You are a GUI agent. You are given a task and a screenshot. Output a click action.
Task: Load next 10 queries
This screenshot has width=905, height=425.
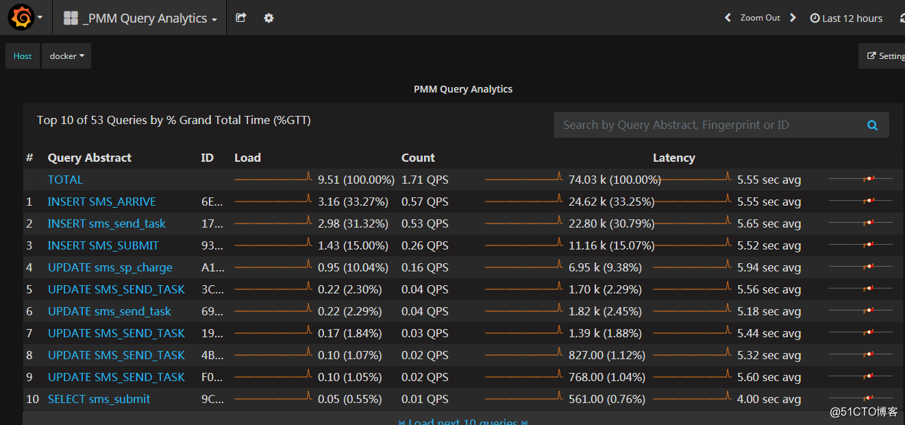463,421
